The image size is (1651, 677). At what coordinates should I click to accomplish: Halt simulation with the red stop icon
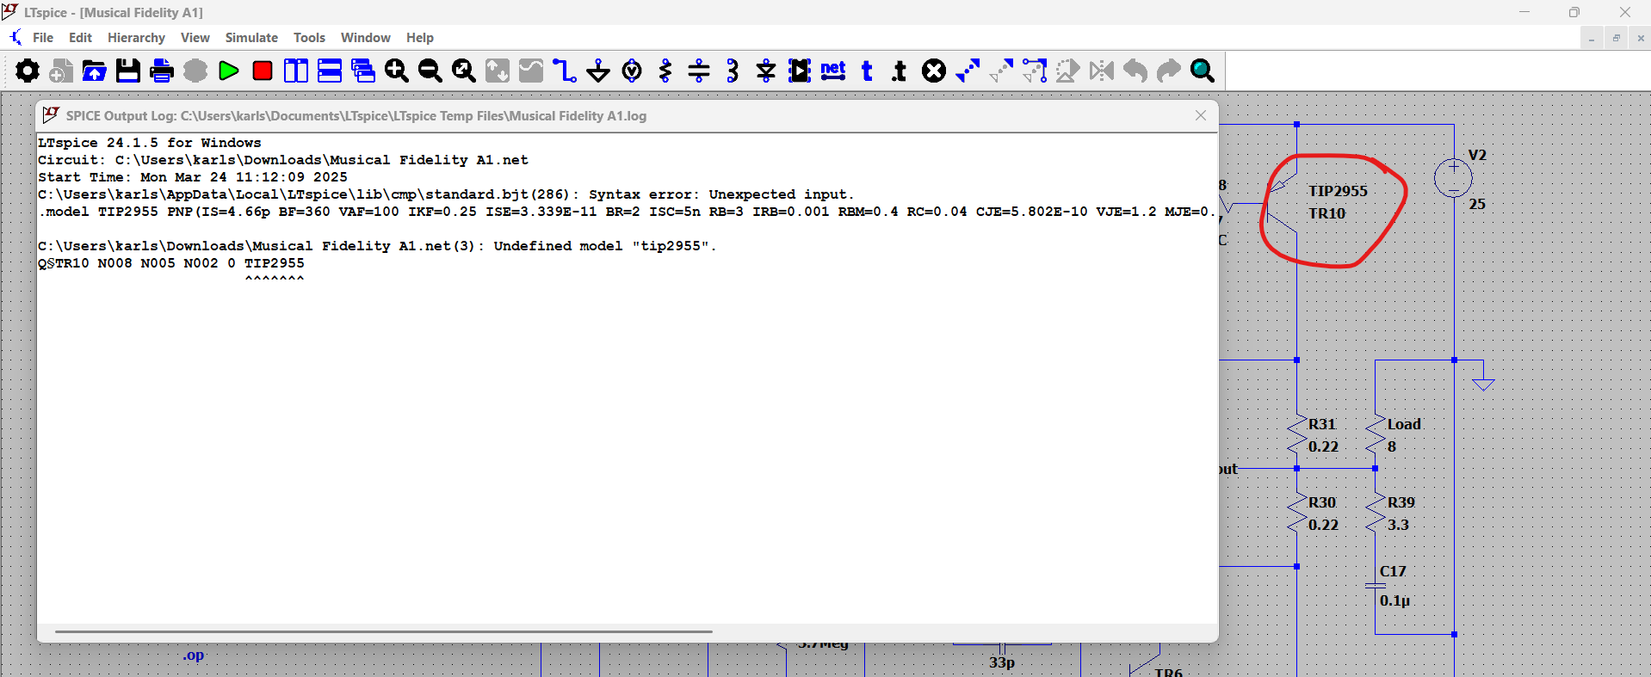tap(263, 71)
